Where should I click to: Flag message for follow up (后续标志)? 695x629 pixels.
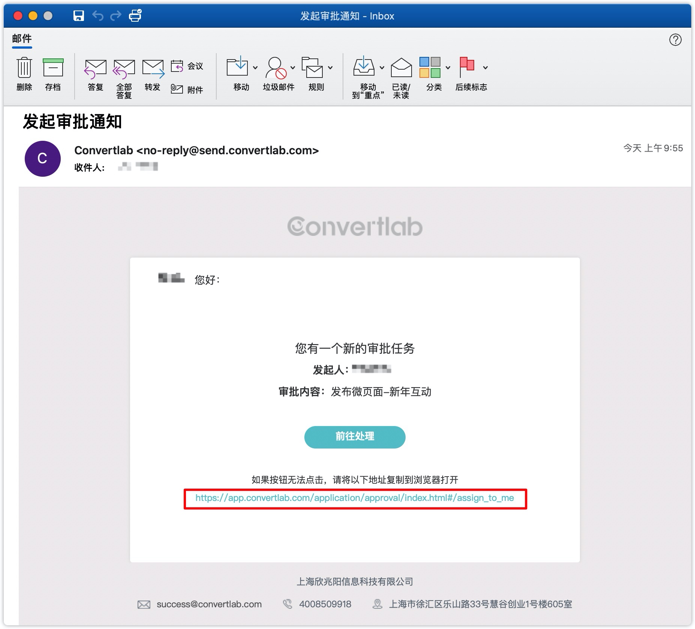467,67
